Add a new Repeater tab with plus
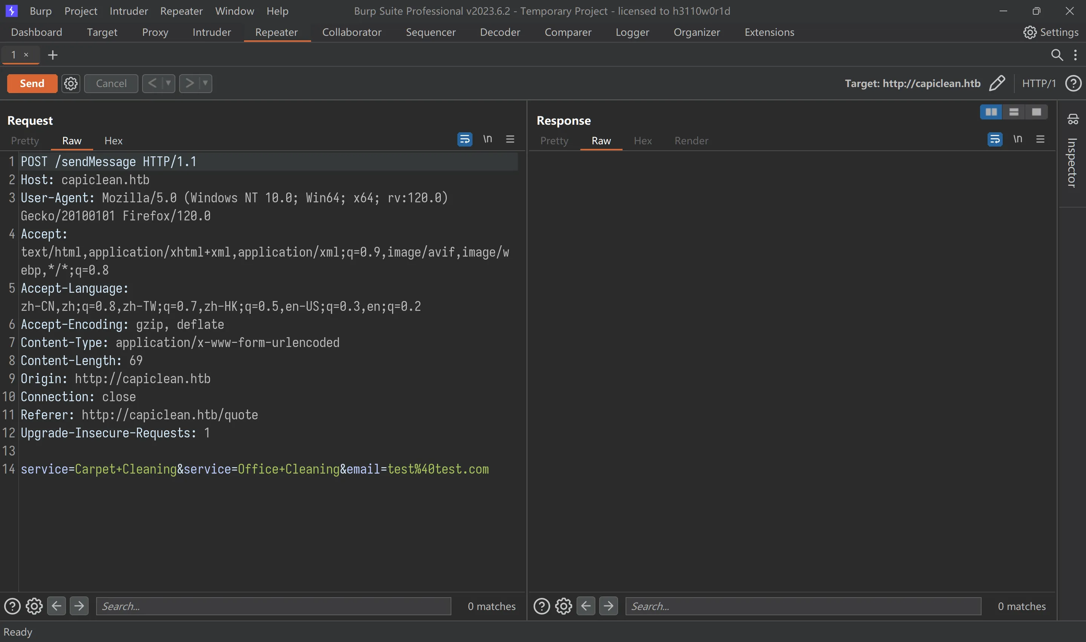The height and width of the screenshot is (642, 1086). [x=53, y=55]
